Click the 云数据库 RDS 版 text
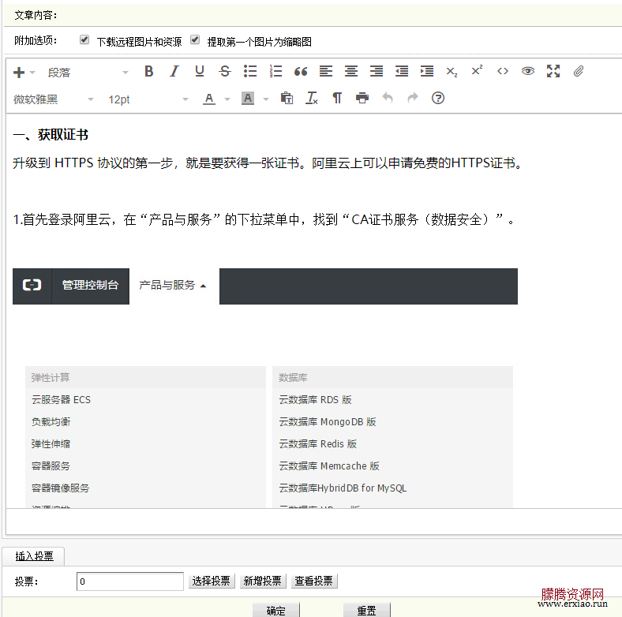Image resolution: width=622 pixels, height=617 pixels. pos(316,400)
